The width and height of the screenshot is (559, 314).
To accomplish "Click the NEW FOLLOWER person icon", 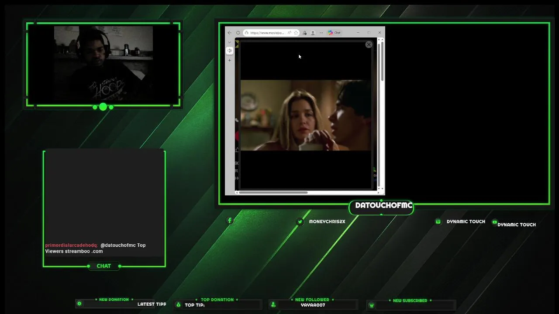I will [x=273, y=304].
